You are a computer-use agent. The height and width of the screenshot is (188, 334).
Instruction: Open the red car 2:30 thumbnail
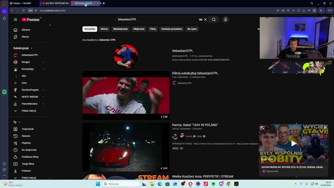pyautogui.click(x=126, y=147)
